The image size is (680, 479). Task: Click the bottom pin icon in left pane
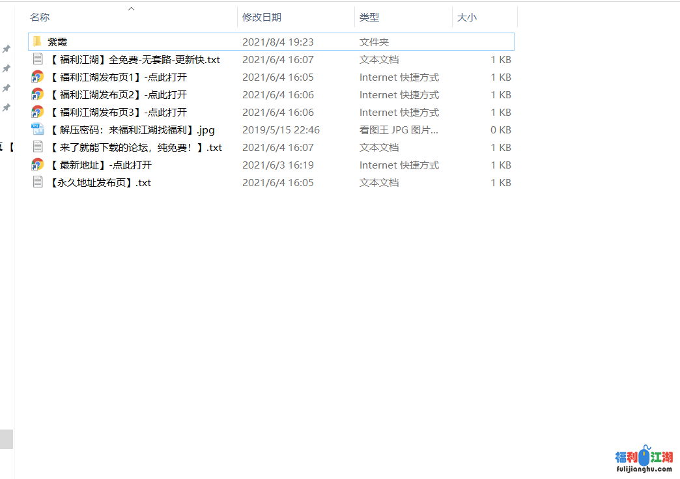(7, 107)
